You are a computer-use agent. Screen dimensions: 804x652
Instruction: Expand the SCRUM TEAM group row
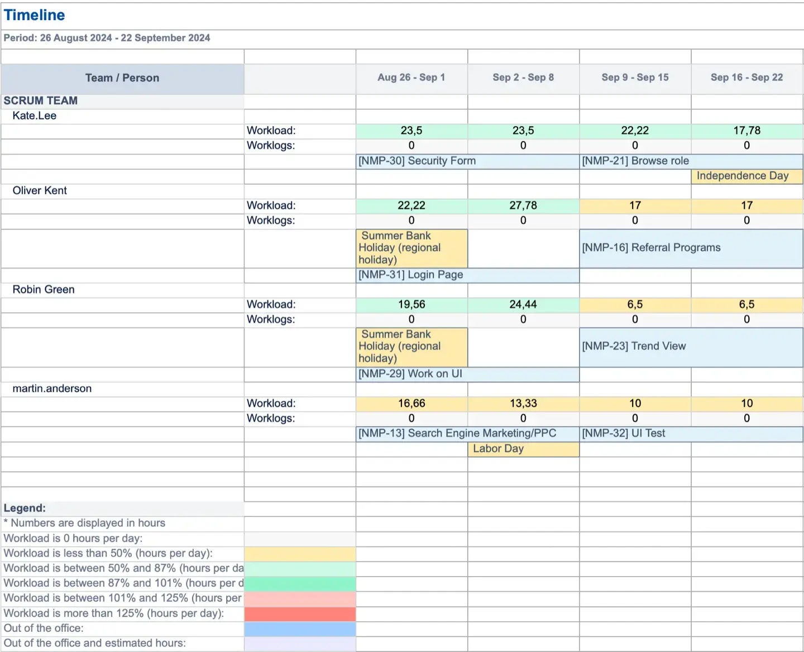click(40, 101)
